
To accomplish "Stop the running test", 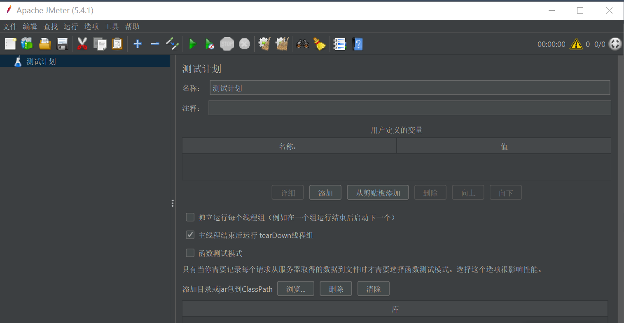I will (227, 44).
